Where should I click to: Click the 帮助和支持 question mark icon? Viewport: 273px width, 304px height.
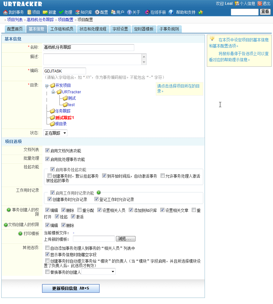point(171,12)
